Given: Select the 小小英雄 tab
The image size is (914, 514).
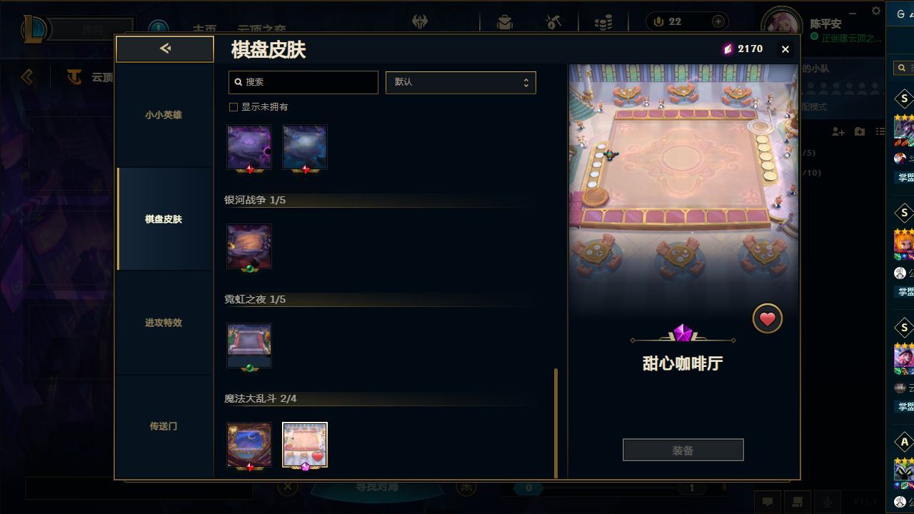Looking at the screenshot, I should [x=164, y=115].
